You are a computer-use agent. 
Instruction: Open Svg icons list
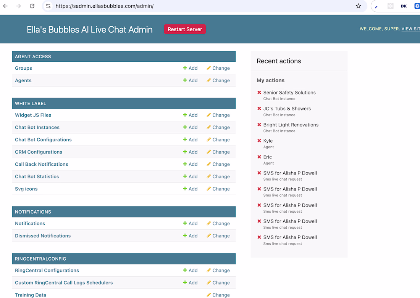click(x=26, y=189)
